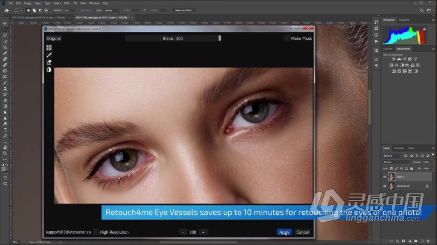
Task: Open the Histogram panel options menu
Action: [433, 20]
